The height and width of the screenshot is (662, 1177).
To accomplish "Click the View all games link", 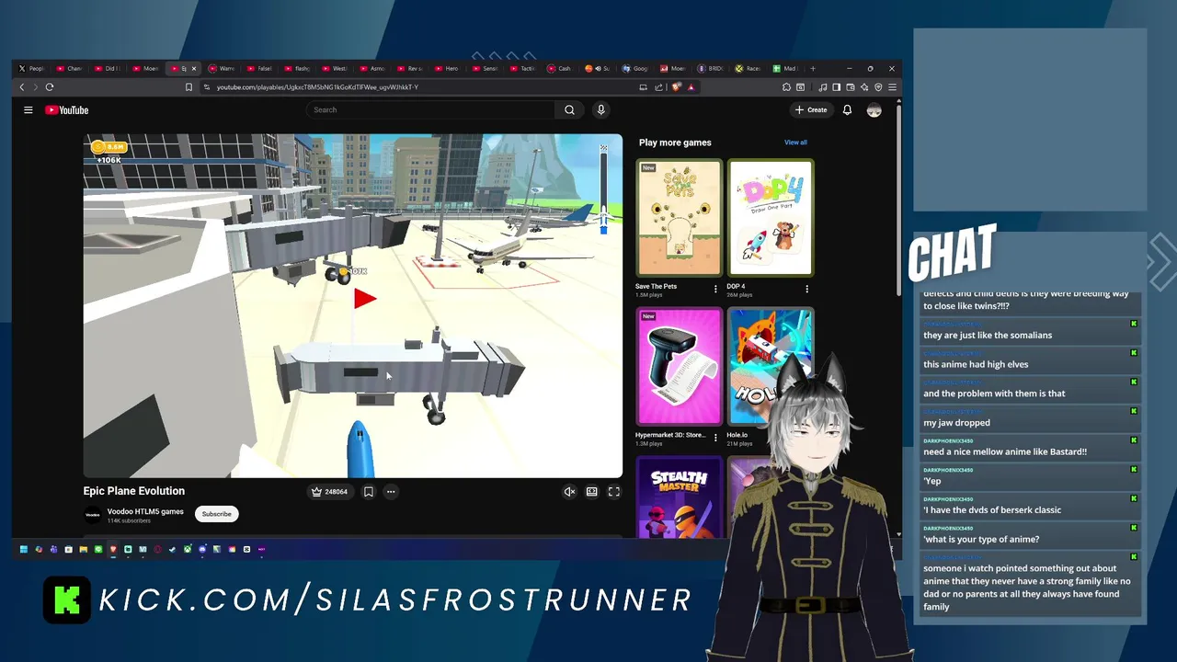I will pyautogui.click(x=795, y=143).
